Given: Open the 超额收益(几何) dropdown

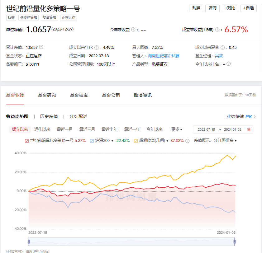Looking at the screenshot, I should (167, 141).
